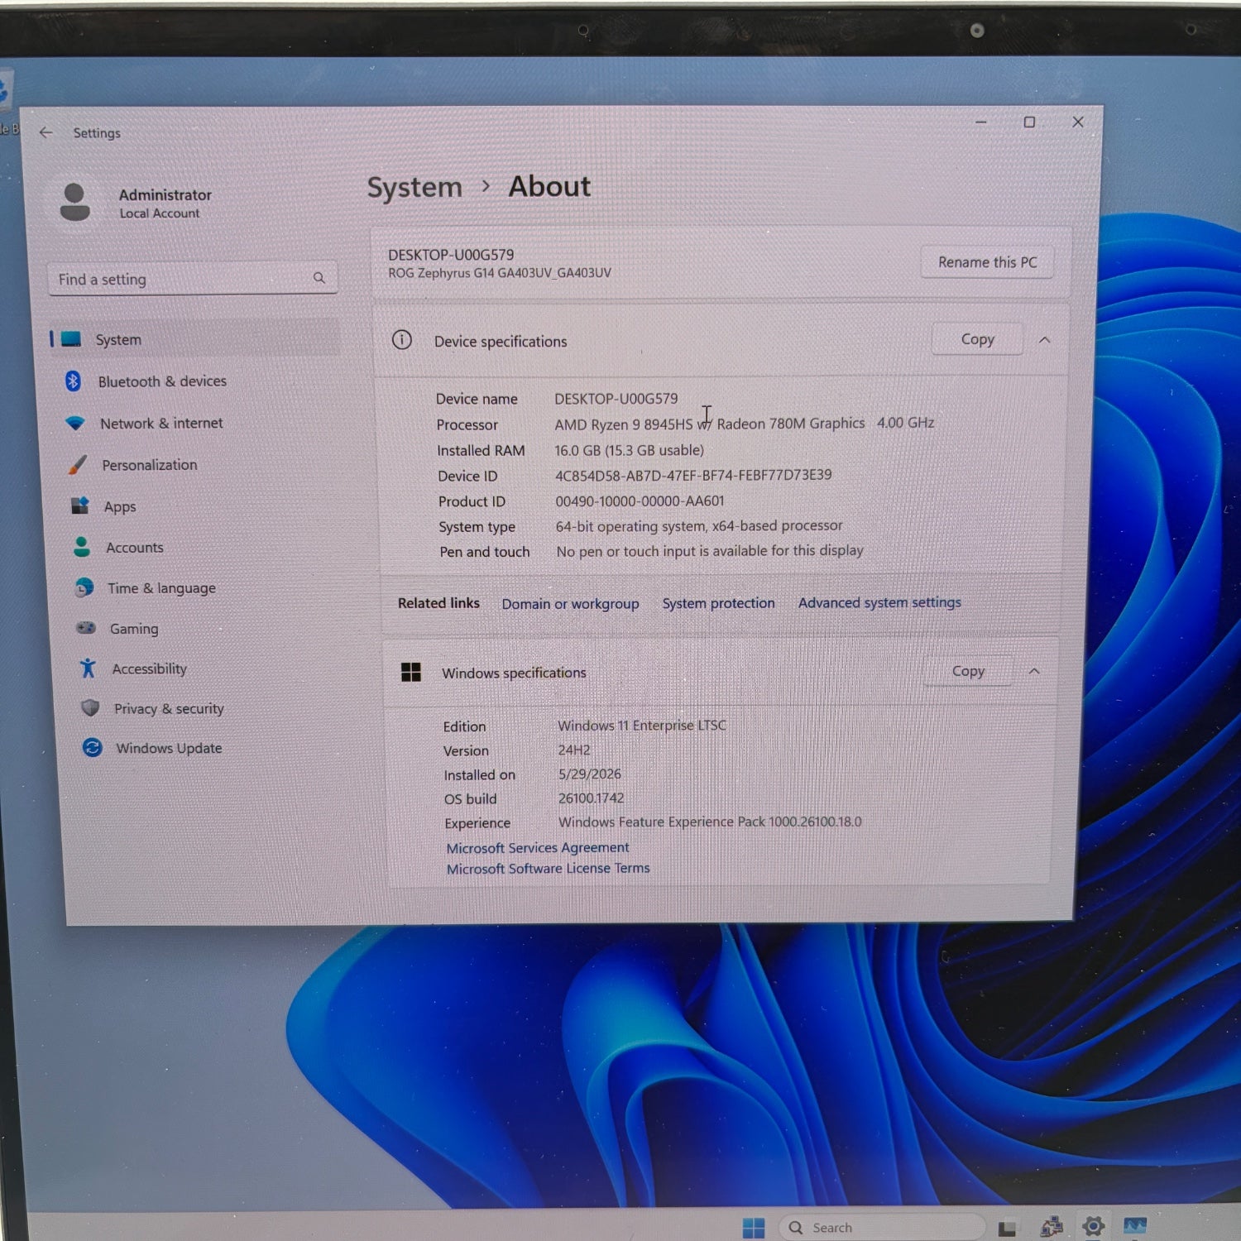The image size is (1241, 1241).
Task: Go back using the Settings back arrow
Action: coord(46,132)
